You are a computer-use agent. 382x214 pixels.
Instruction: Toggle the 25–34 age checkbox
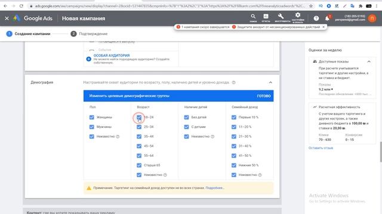click(139, 127)
